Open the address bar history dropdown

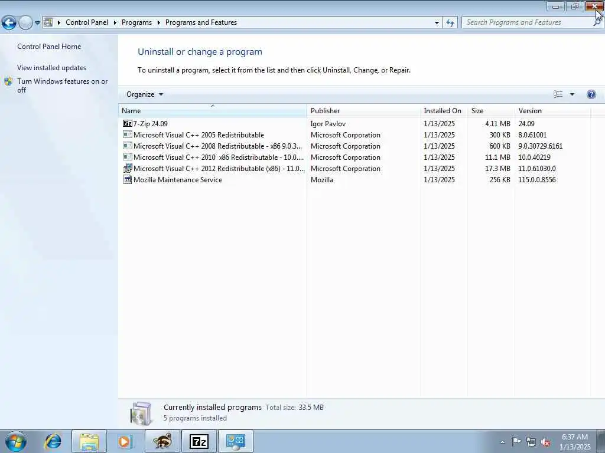pos(437,23)
